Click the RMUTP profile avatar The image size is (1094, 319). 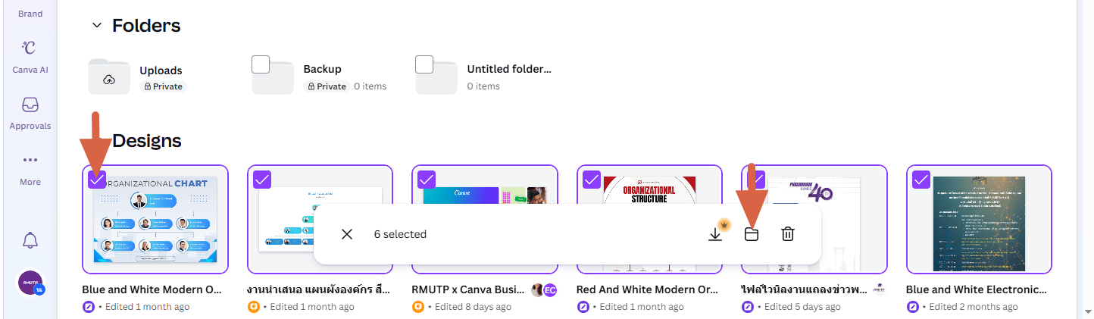tap(30, 283)
